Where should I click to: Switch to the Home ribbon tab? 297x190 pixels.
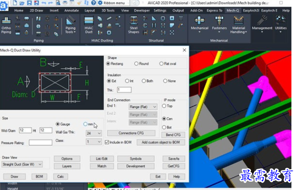pyautogui.click(x=19, y=11)
